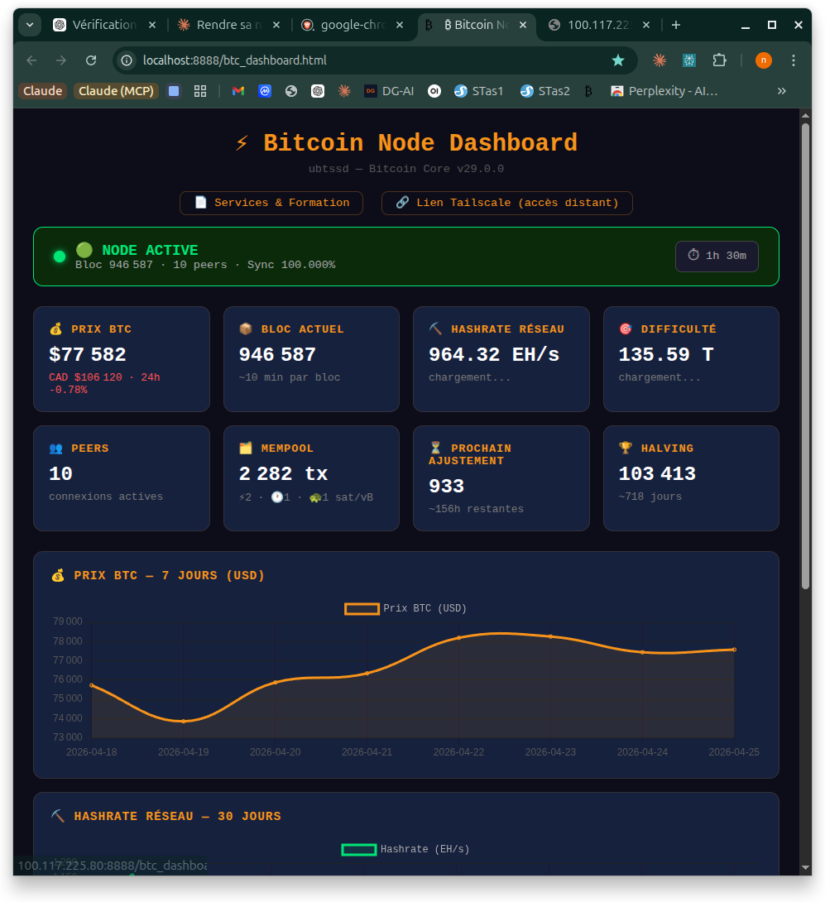Show the hidden bookmarks overflow chevron
This screenshot has width=825, height=902.
click(781, 91)
